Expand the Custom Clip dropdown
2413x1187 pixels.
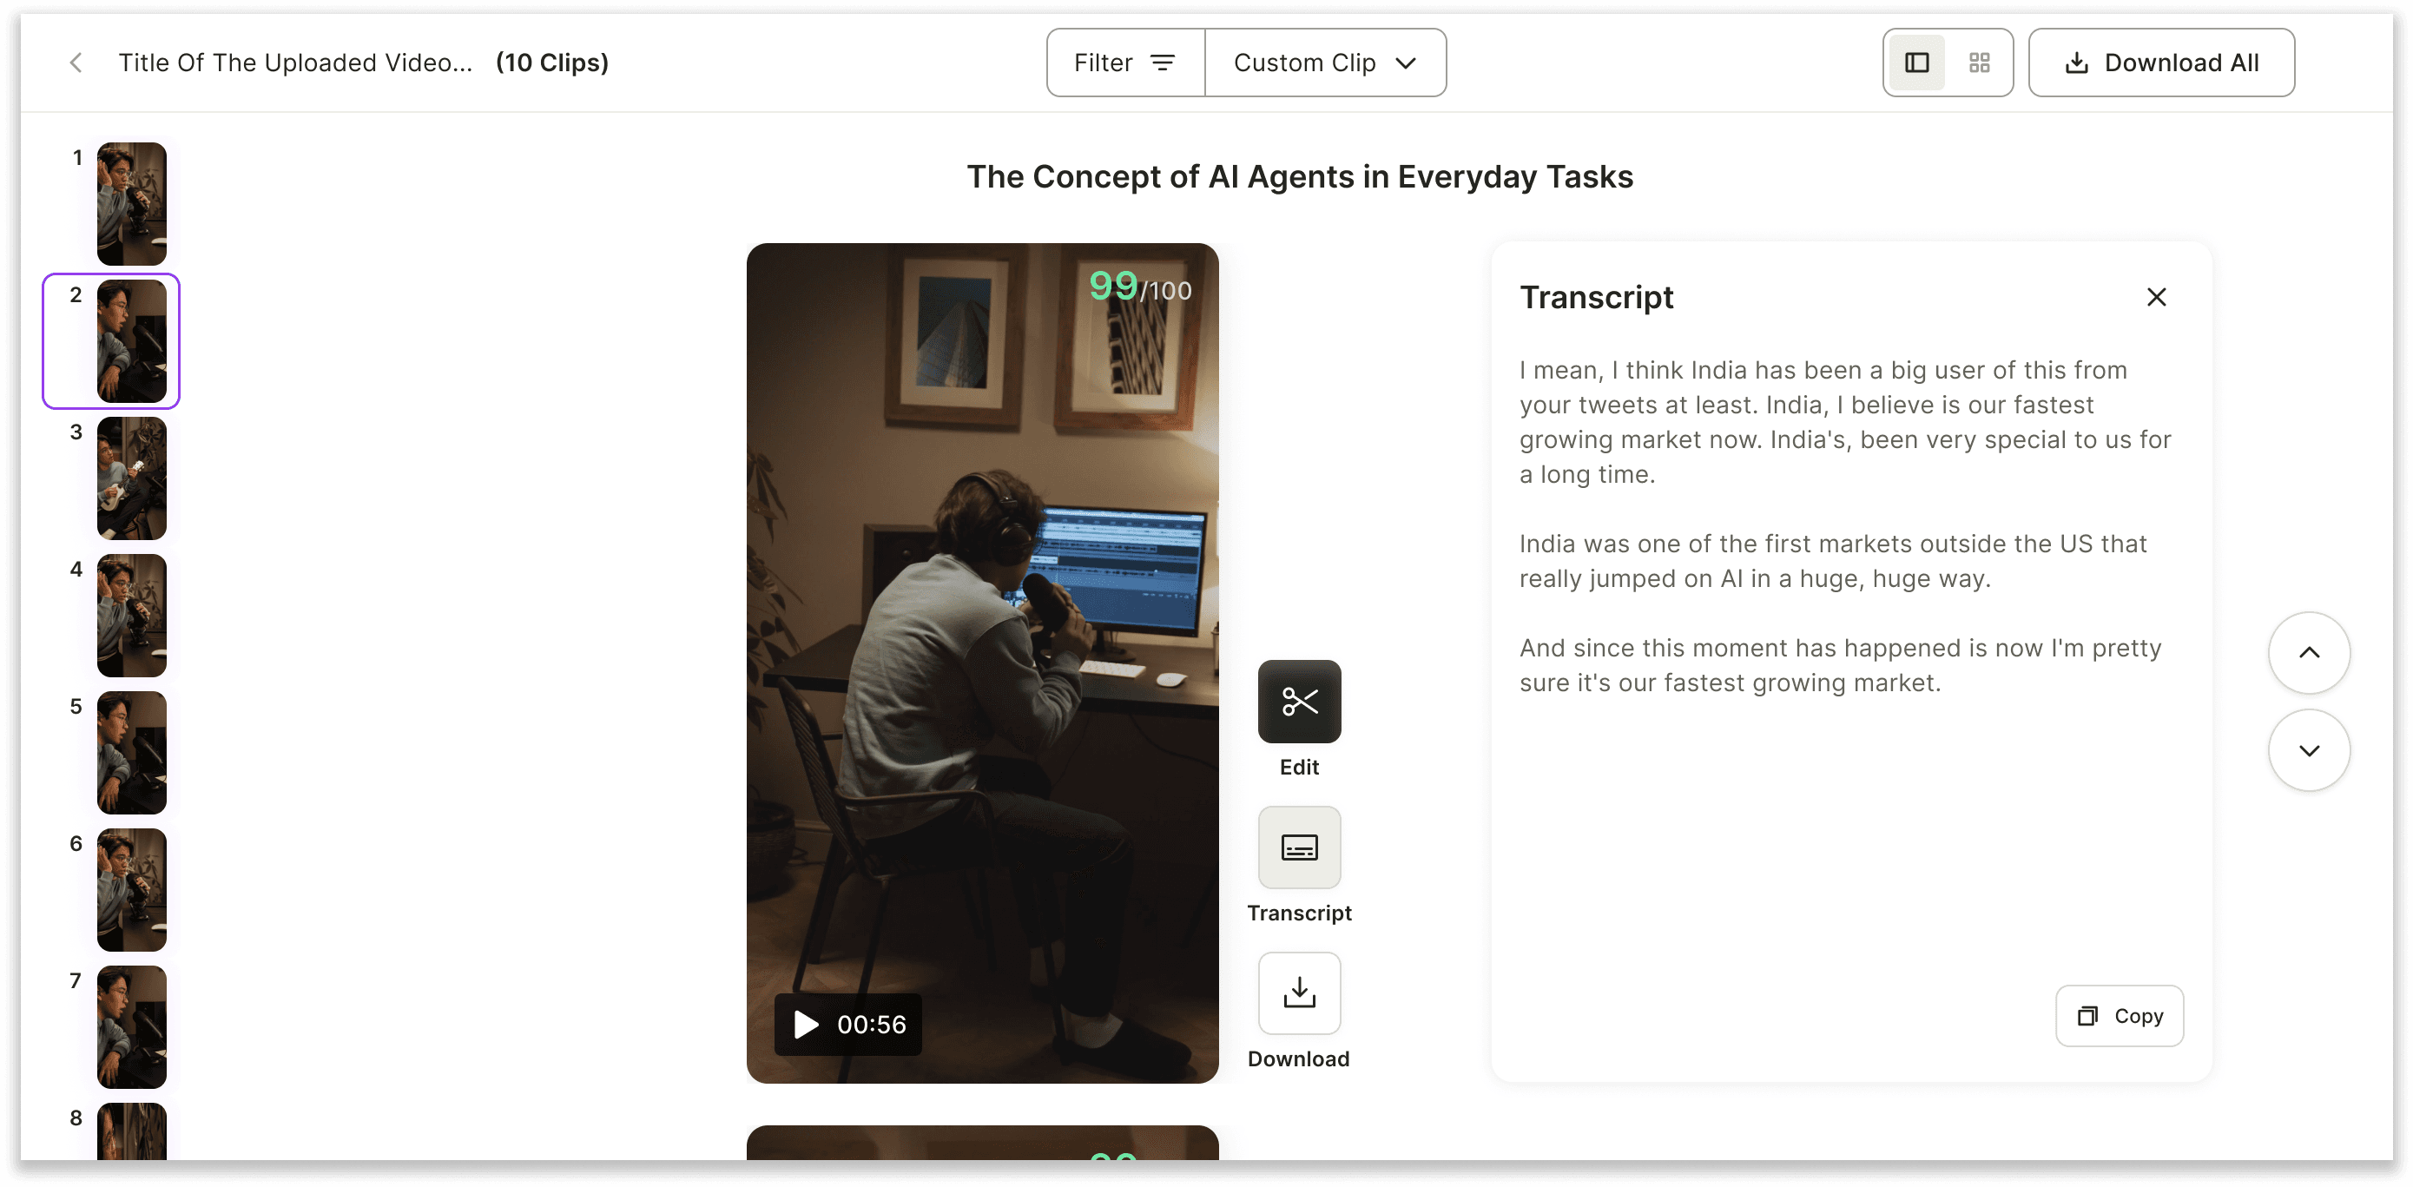(x=1324, y=63)
